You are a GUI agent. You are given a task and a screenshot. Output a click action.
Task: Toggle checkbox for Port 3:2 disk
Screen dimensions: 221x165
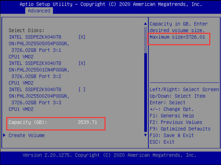[82, 63]
